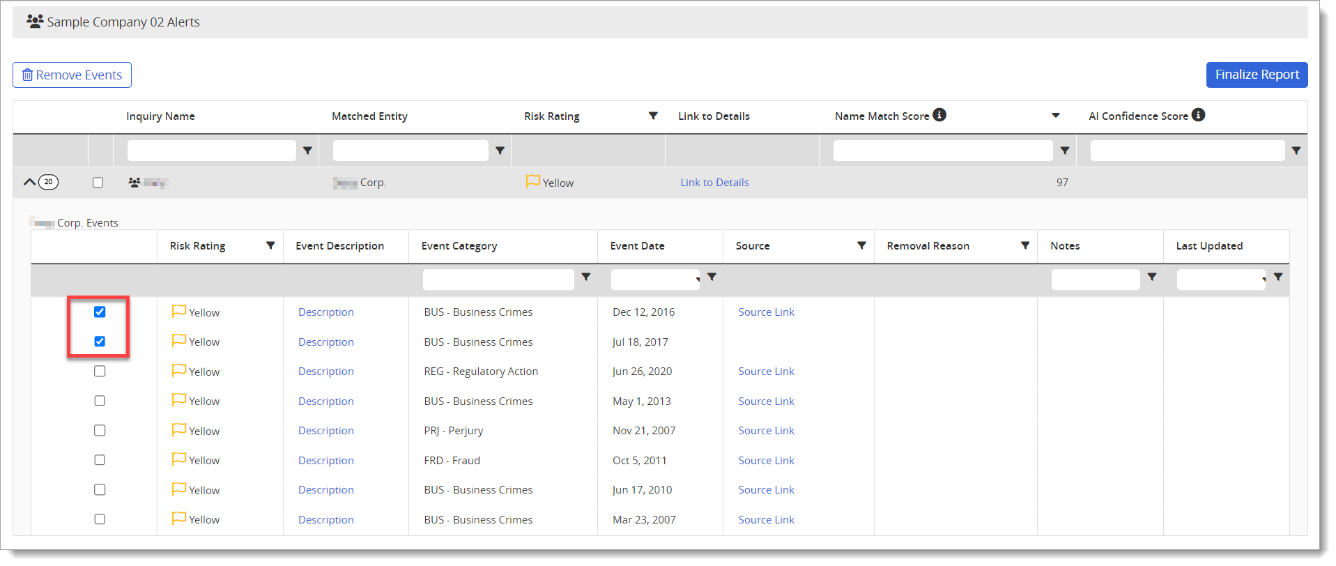Click the 97 name match score value
The width and height of the screenshot is (1336, 566).
pos(1062,183)
